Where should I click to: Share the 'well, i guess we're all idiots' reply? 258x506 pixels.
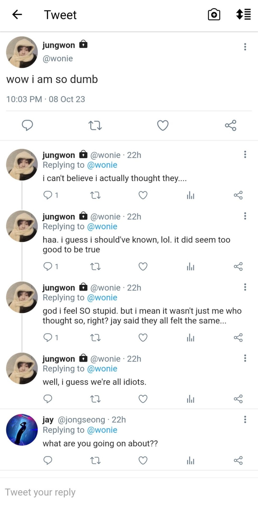click(238, 399)
